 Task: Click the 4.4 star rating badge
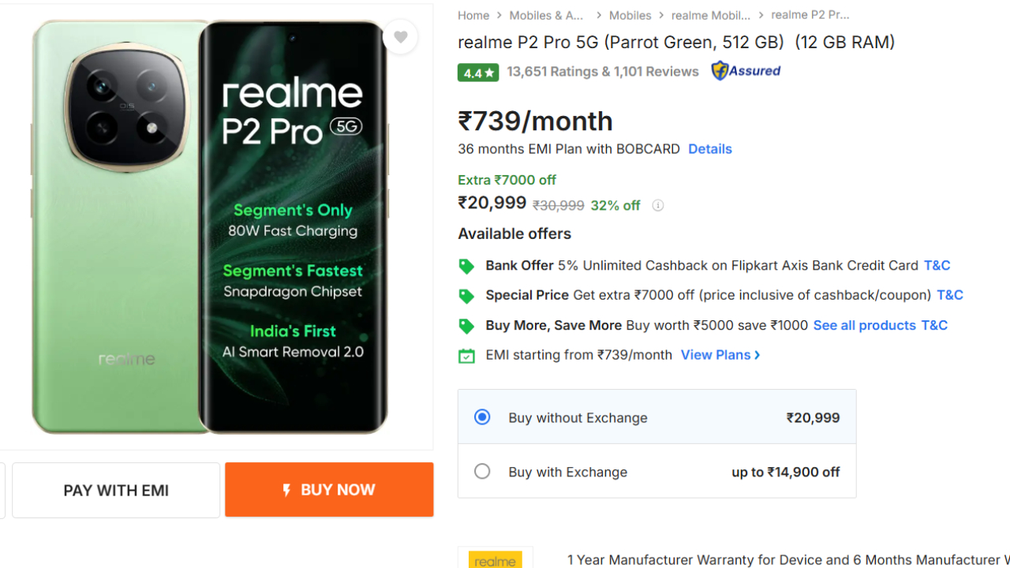point(478,73)
